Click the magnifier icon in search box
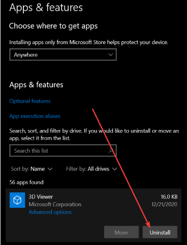 [x=111, y=150]
